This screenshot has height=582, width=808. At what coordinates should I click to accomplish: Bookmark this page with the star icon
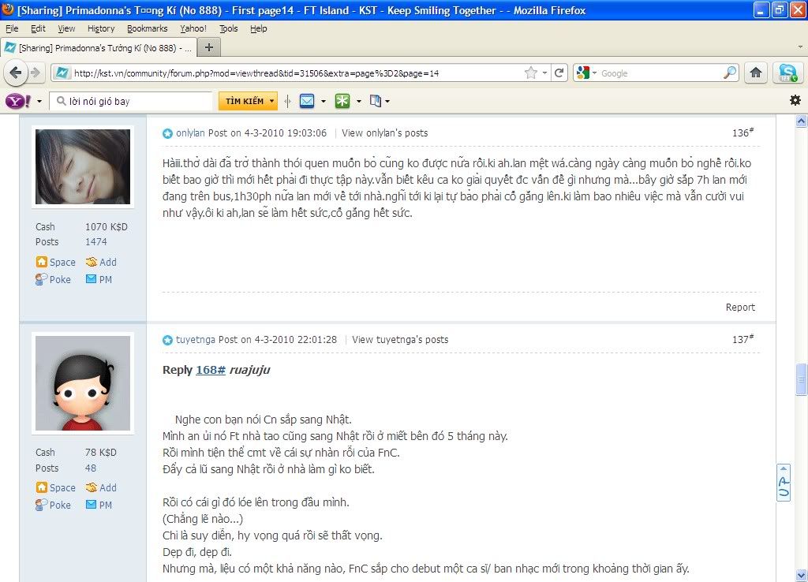(531, 73)
